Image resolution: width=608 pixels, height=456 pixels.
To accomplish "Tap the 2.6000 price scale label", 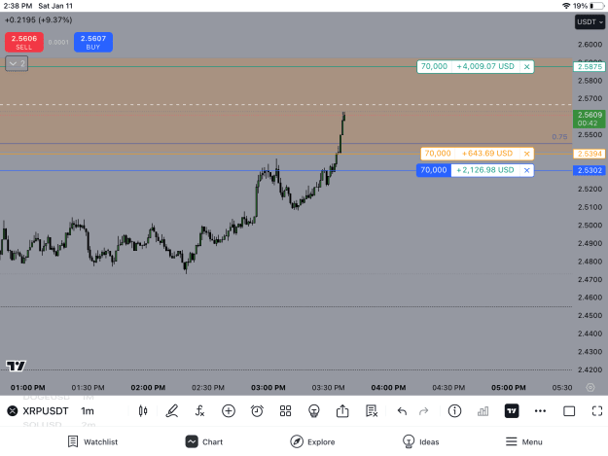I will [590, 45].
